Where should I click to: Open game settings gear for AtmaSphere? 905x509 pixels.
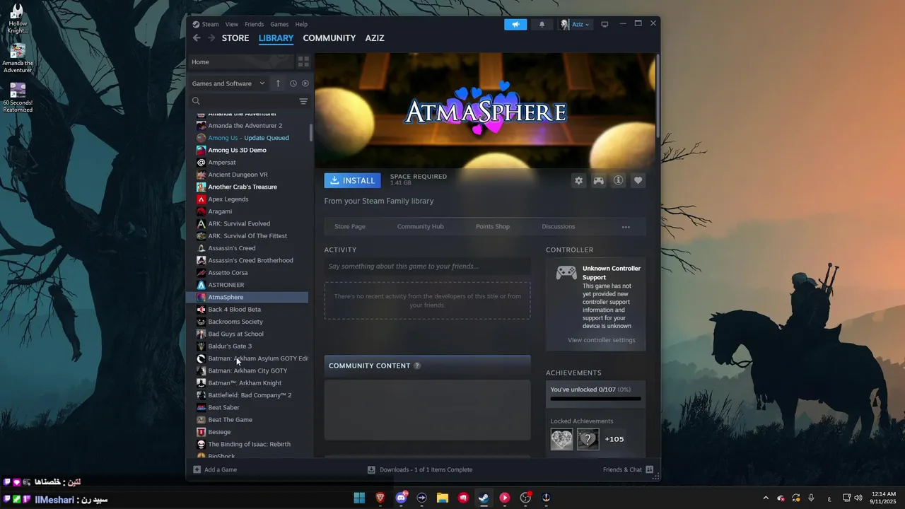pos(578,180)
